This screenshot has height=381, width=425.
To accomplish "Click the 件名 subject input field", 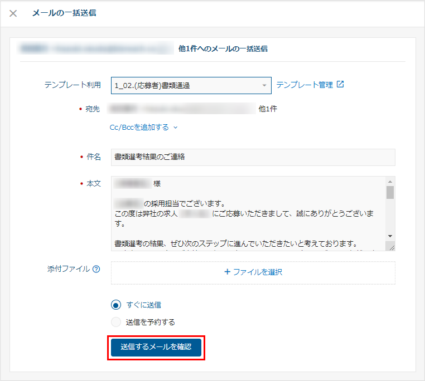I will coord(253,157).
